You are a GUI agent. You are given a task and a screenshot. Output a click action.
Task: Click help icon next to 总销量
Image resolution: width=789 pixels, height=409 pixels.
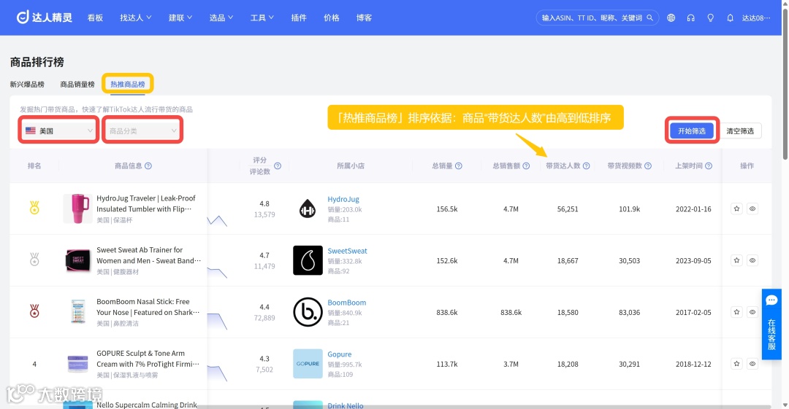458,165
